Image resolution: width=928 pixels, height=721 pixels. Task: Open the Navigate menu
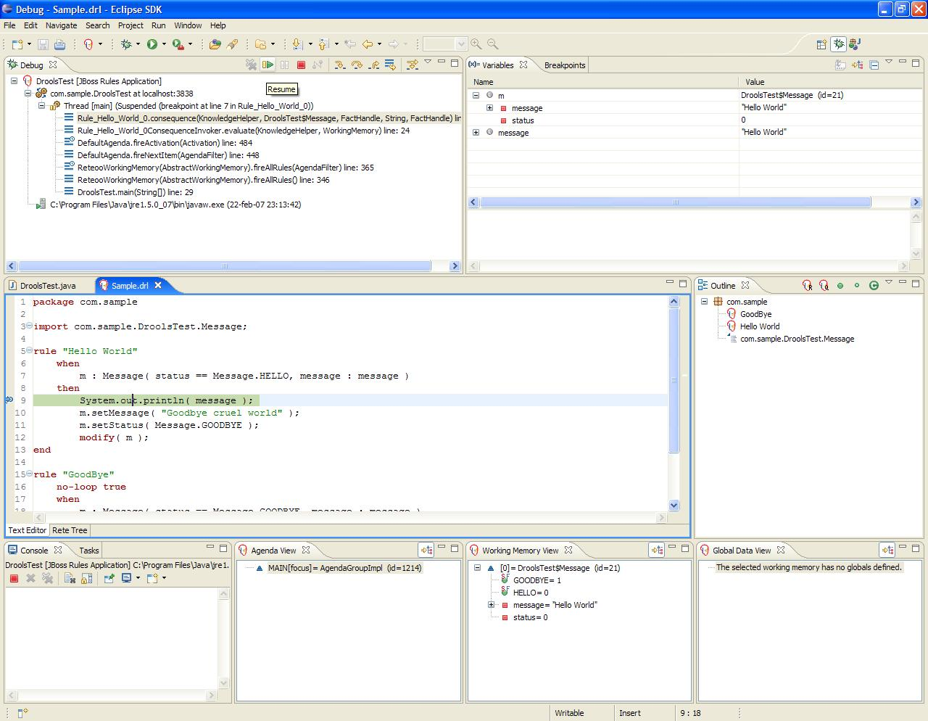(x=61, y=25)
